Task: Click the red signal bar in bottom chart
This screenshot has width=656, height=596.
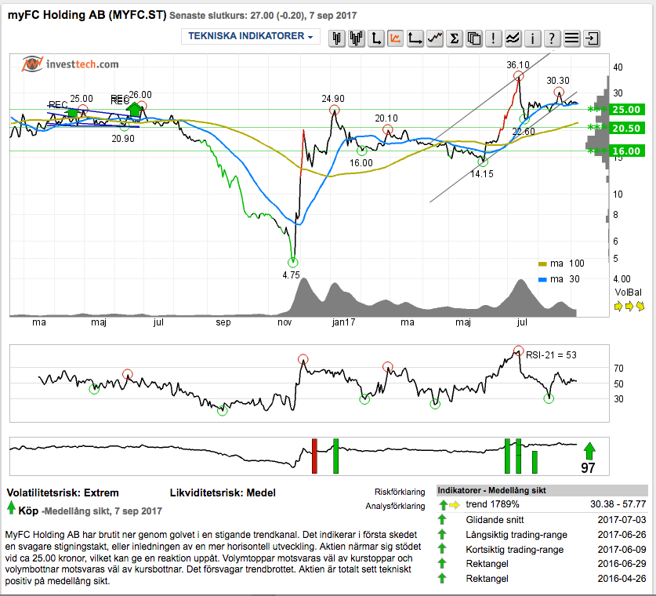Action: coord(314,456)
